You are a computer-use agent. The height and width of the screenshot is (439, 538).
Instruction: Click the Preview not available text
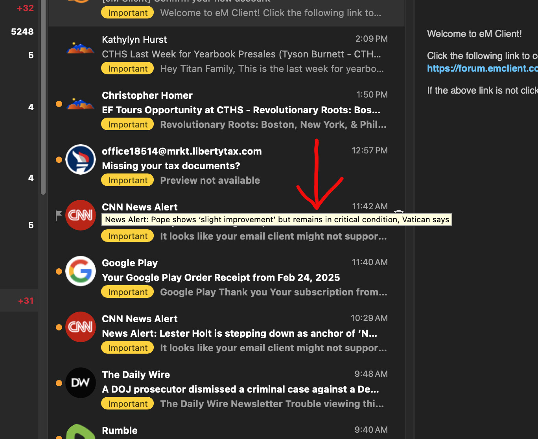tap(210, 181)
